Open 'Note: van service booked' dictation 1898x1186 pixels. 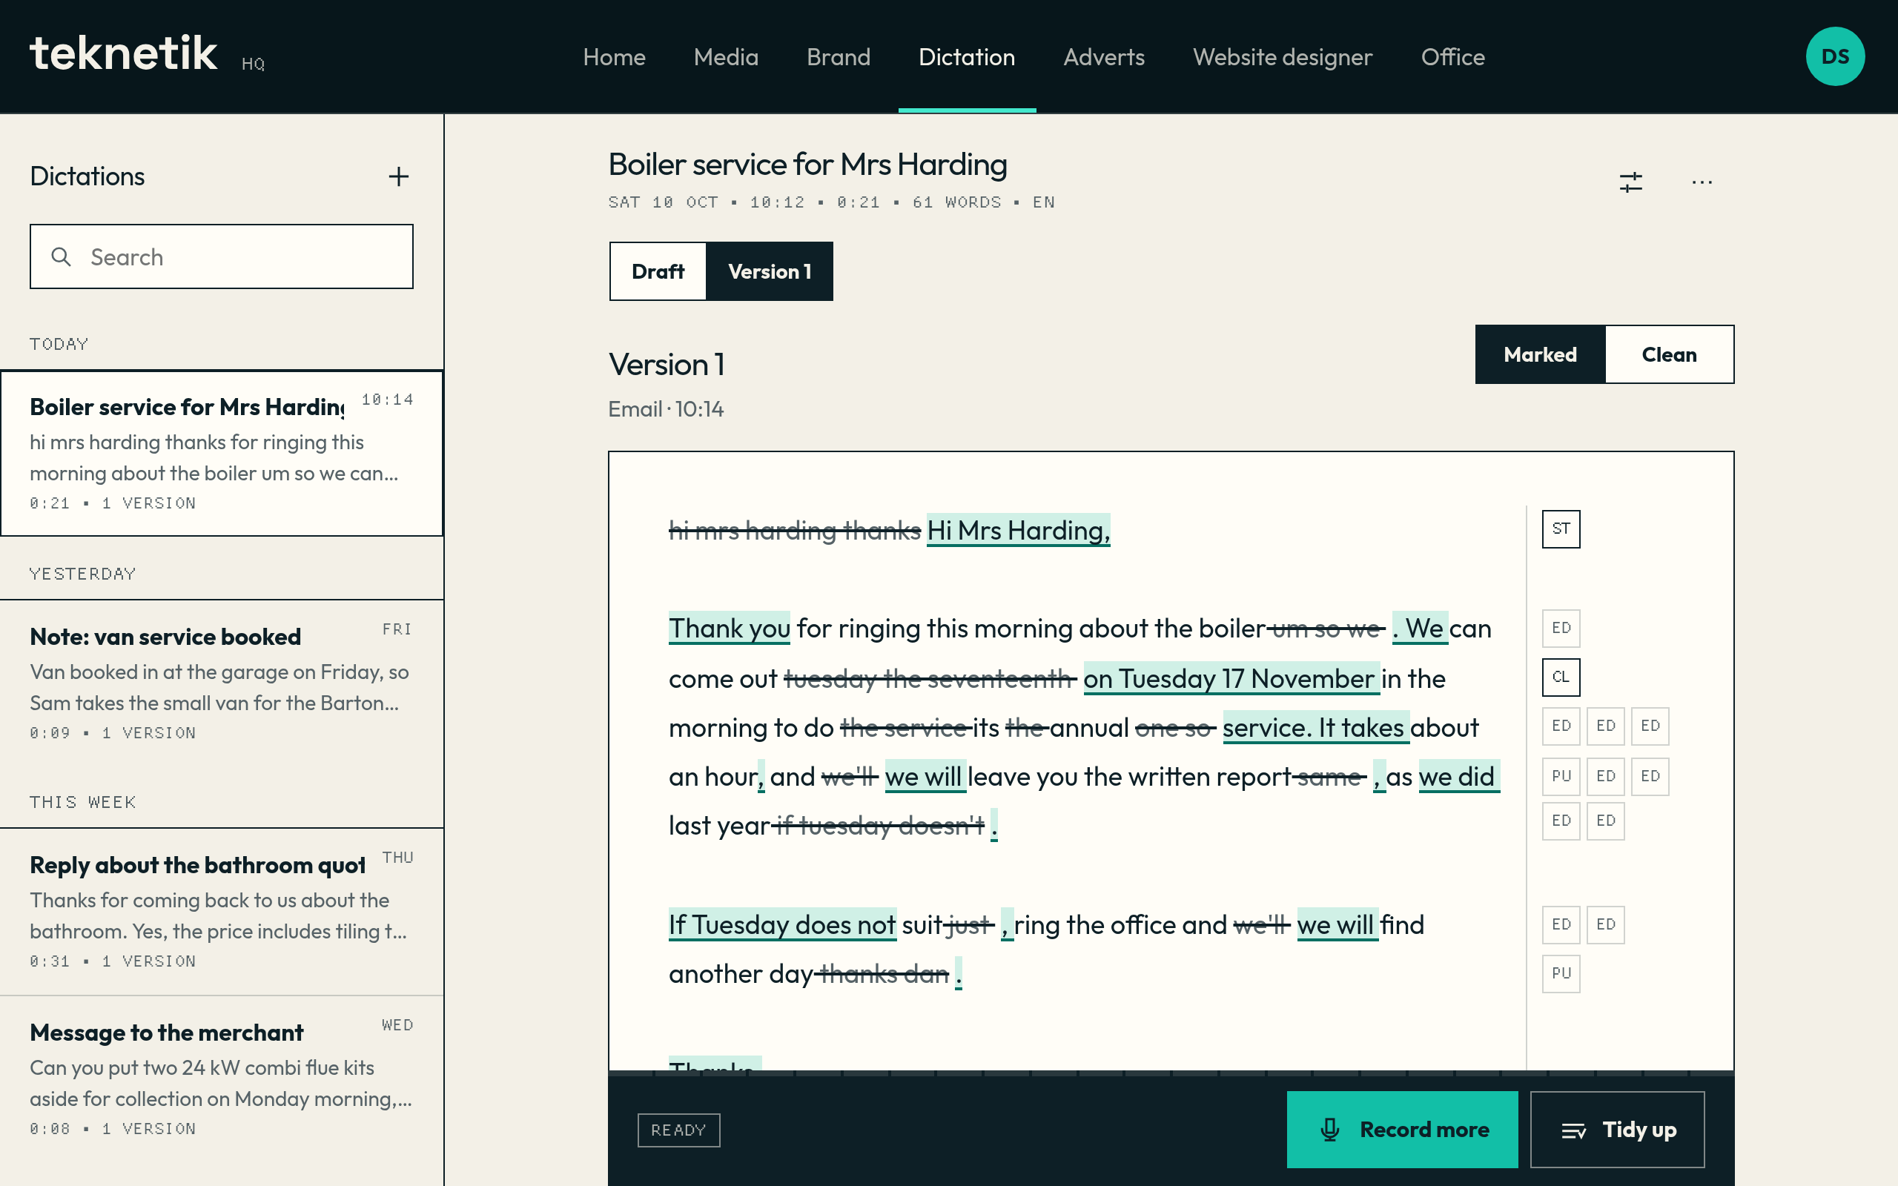(221, 683)
